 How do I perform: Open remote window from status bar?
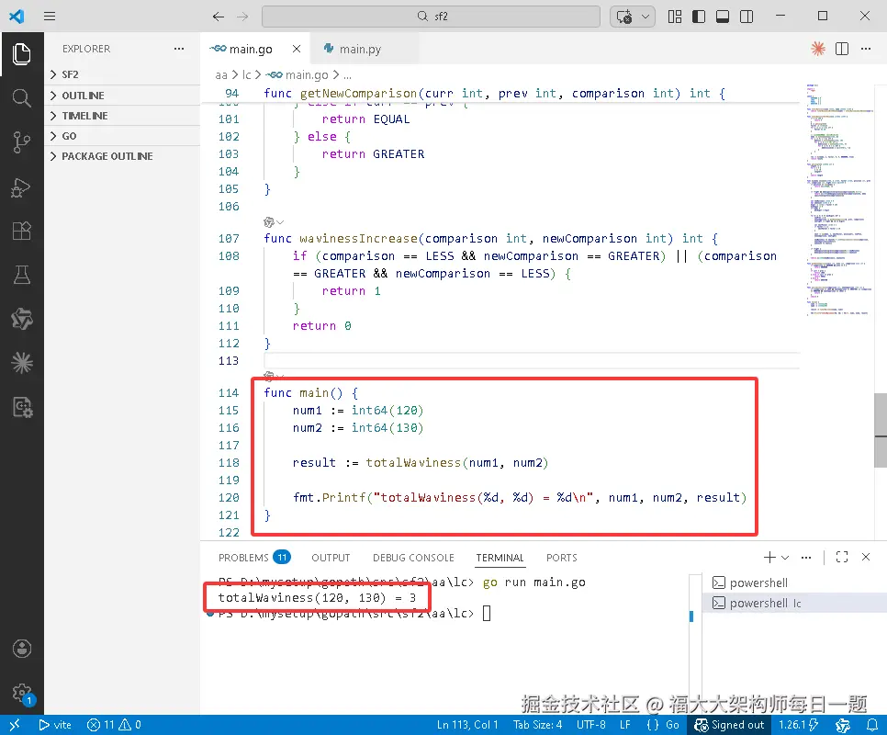(15, 725)
